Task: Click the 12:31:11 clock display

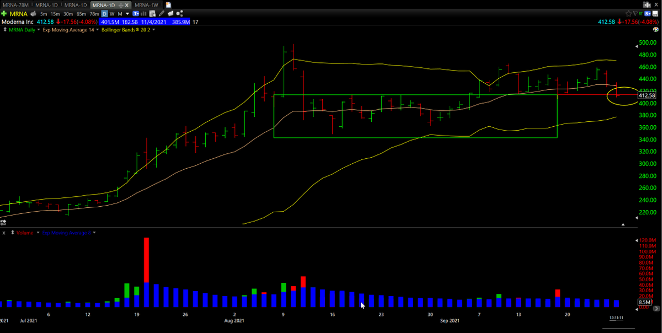Action: pos(616,318)
